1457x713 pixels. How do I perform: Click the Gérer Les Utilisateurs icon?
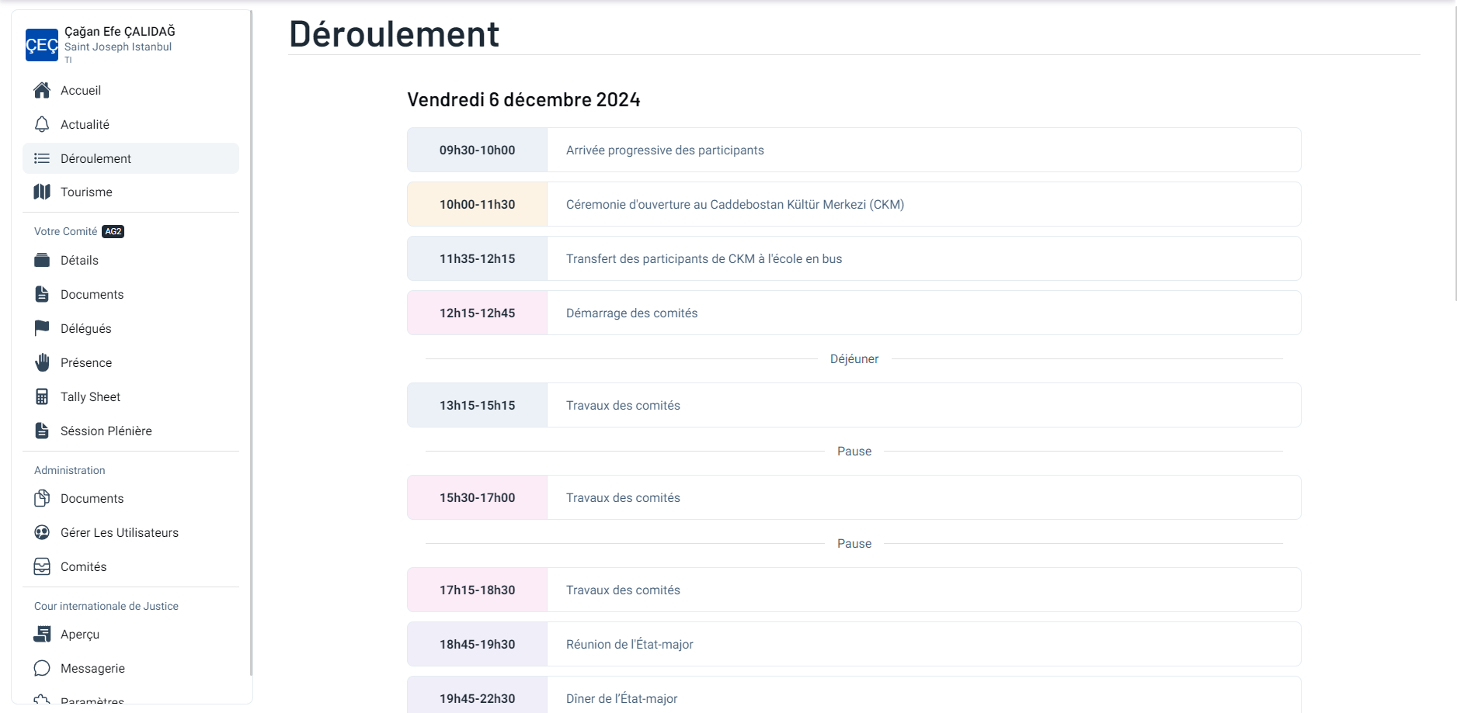tap(42, 533)
